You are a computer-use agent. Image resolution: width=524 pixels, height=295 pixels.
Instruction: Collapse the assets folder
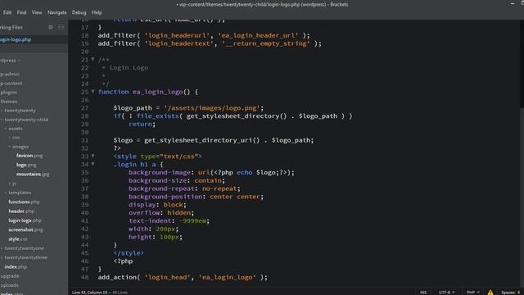(6, 129)
